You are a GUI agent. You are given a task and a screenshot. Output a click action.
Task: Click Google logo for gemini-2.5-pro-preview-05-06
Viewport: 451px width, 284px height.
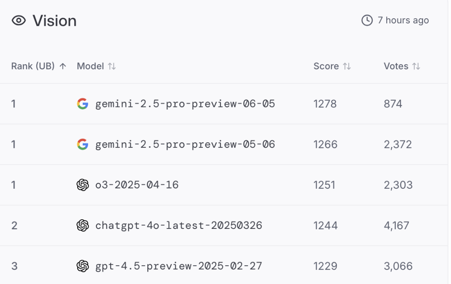coord(83,144)
